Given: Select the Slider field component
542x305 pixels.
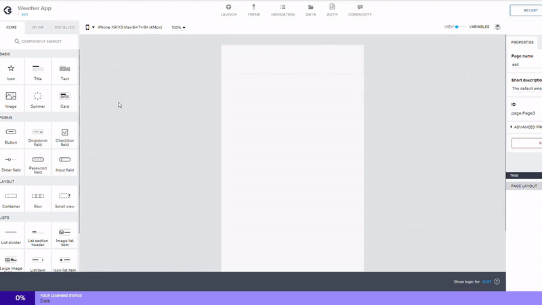Looking at the screenshot, I should pos(11,160).
